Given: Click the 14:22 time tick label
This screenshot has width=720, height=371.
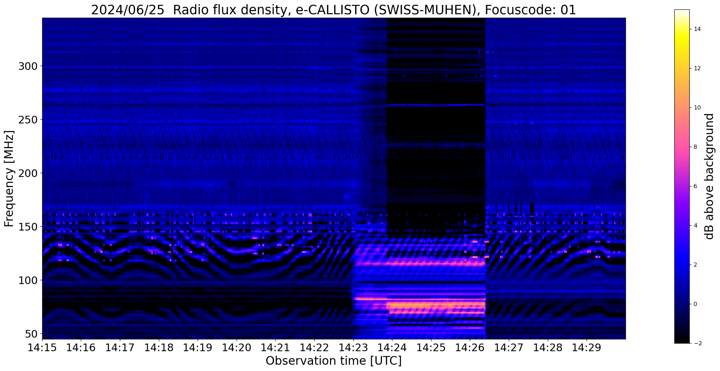Looking at the screenshot, I should point(315,348).
